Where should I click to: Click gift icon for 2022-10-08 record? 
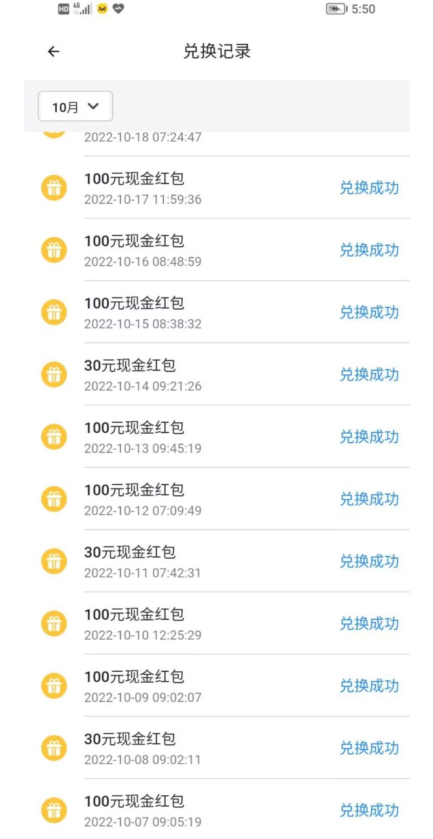click(54, 748)
